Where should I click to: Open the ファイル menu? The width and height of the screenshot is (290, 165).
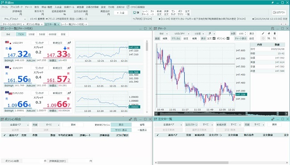point(4,7)
